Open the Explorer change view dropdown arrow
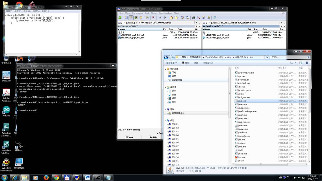Image resolution: width=322 pixels, height=181 pixels. point(295,63)
